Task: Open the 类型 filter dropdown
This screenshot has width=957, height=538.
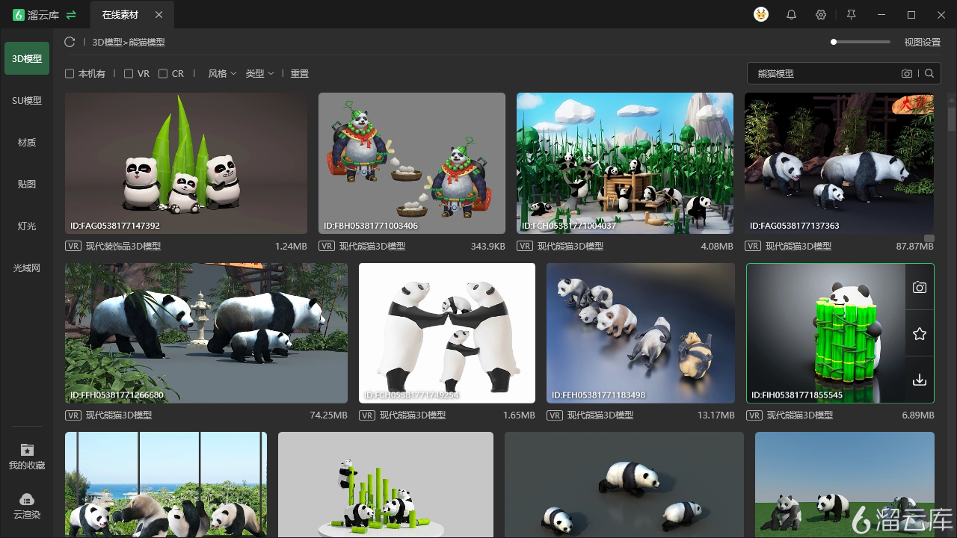Action: (259, 74)
